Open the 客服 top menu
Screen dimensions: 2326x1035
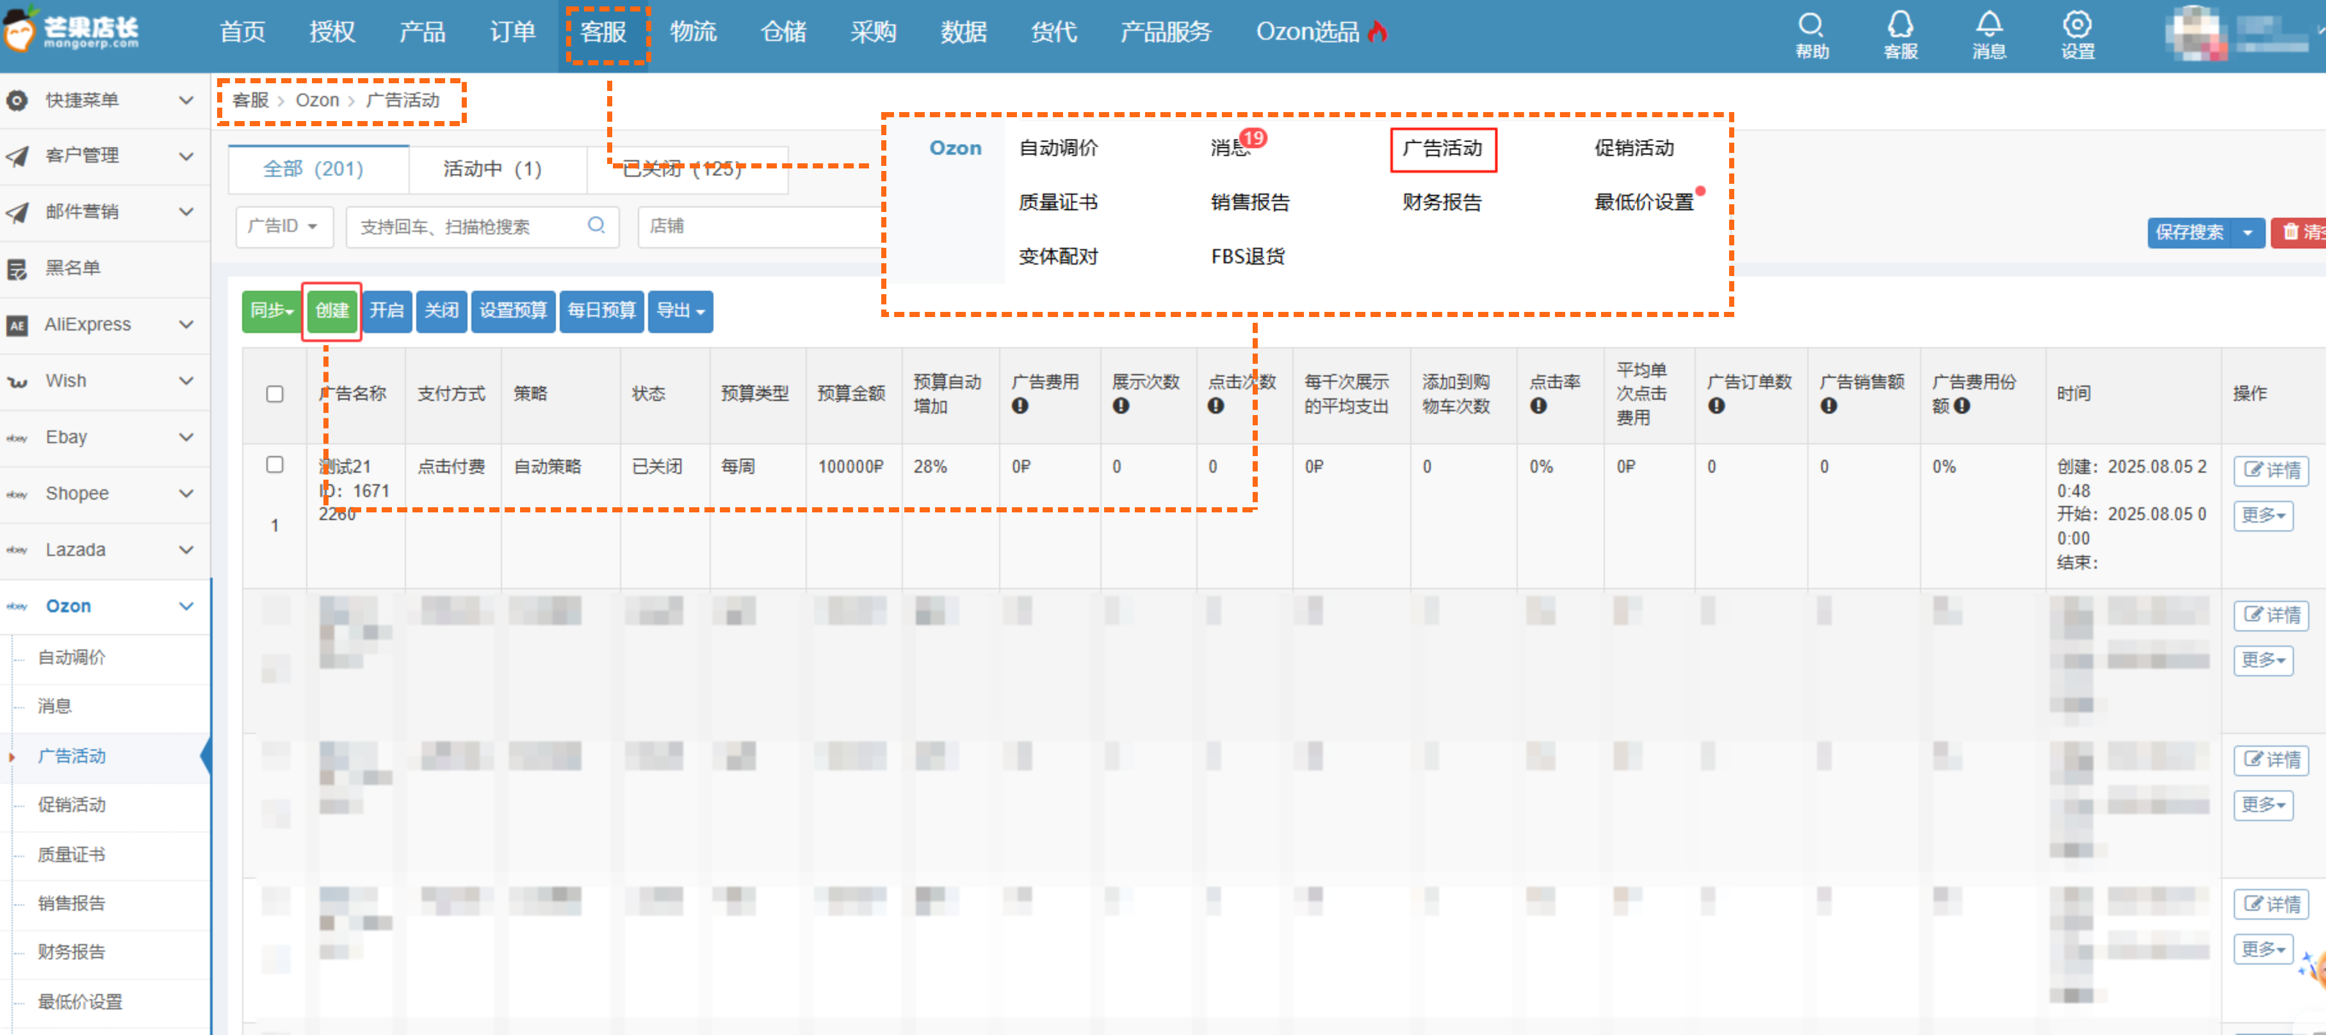point(603,33)
